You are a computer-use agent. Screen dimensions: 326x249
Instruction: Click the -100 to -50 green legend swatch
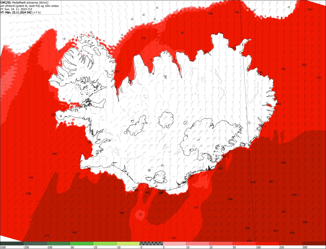[x=58, y=243]
